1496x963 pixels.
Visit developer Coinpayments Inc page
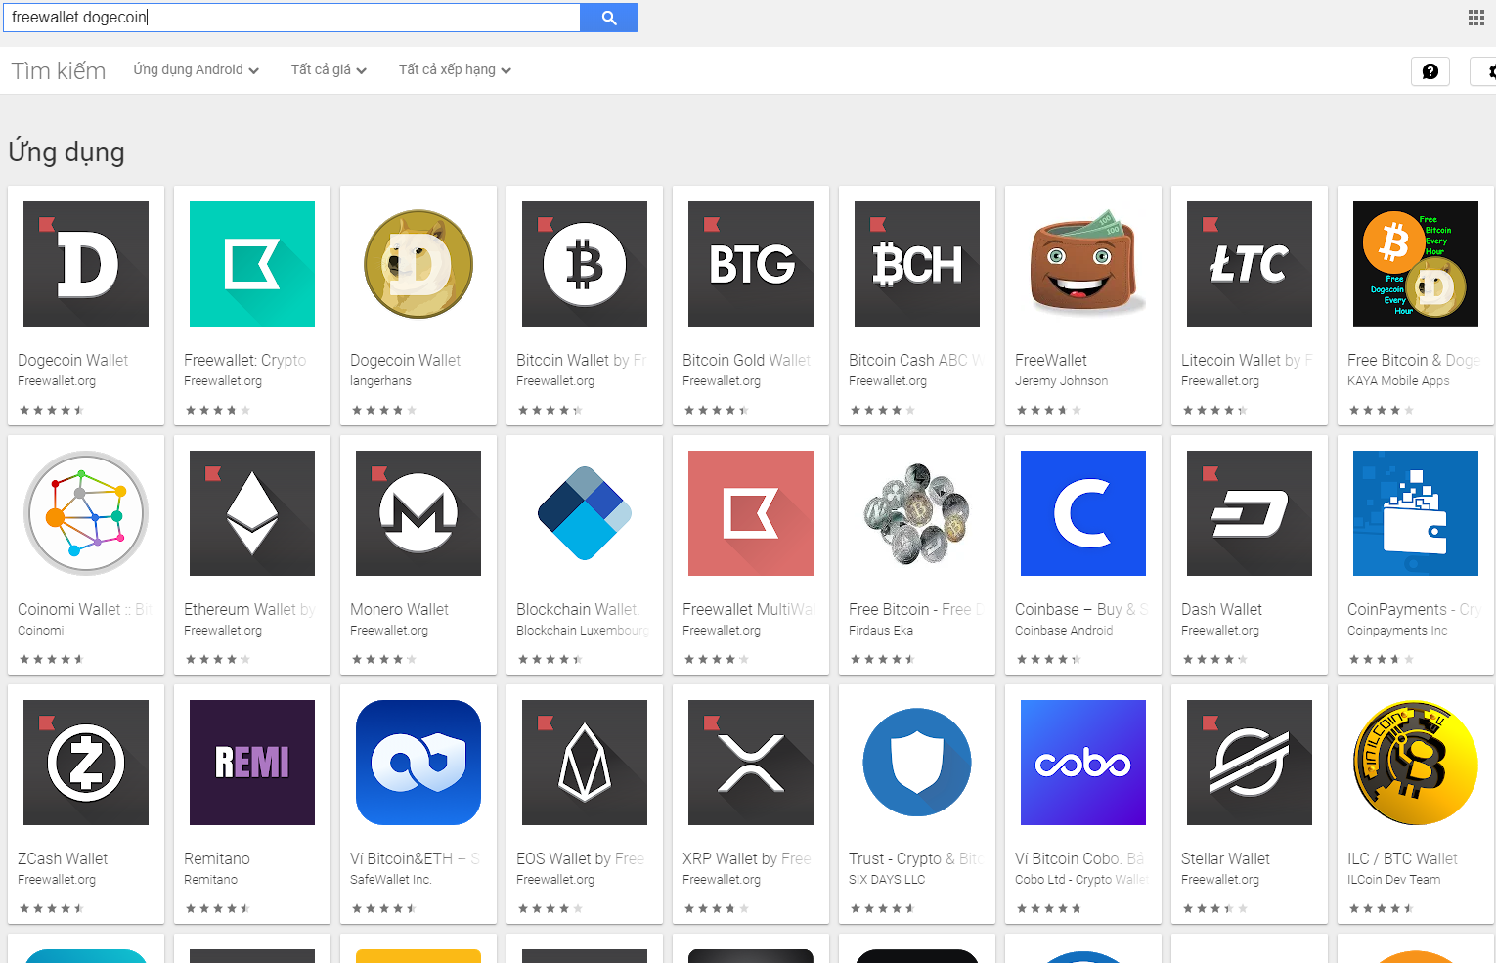(1397, 631)
